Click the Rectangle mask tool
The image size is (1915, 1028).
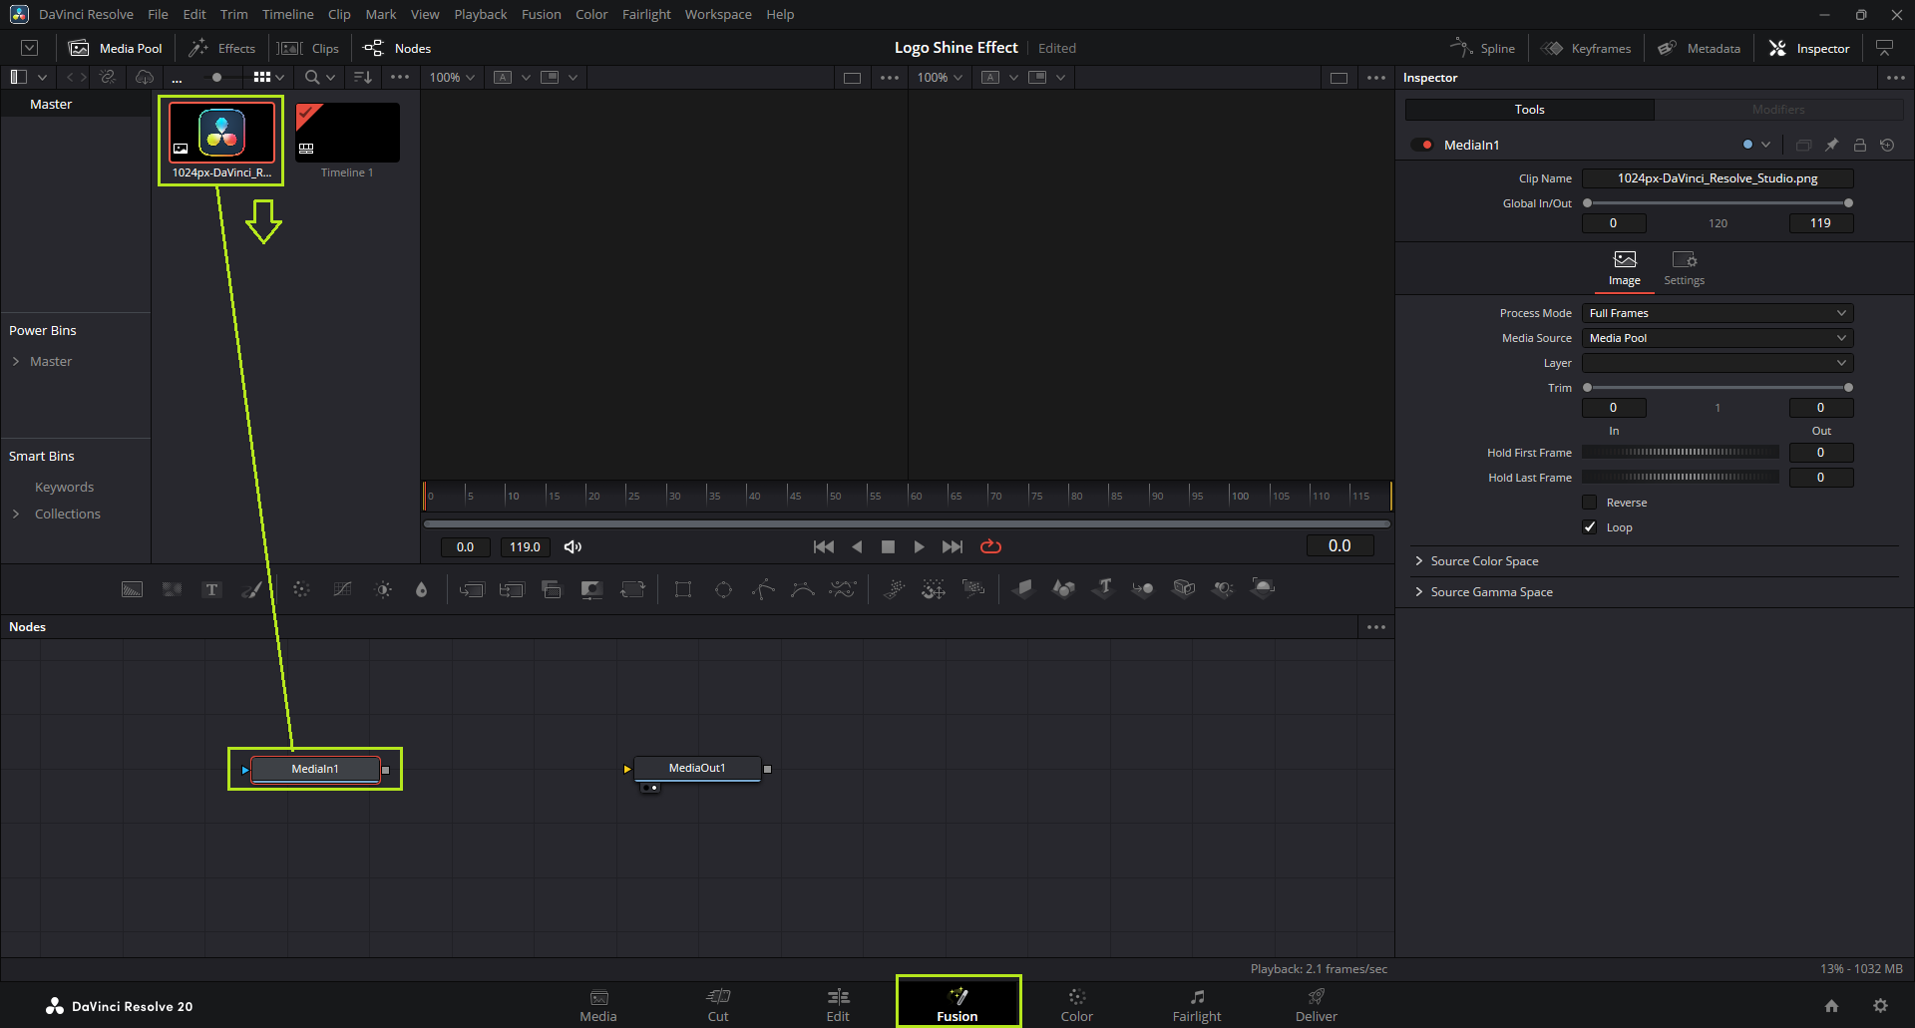pos(683,589)
